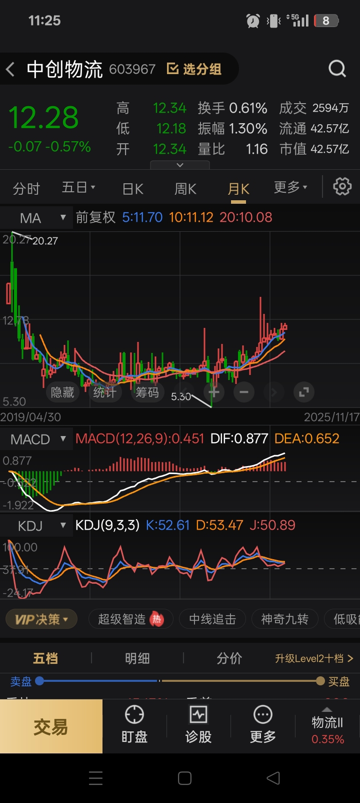360x803 pixels.
Task: Tap the Android recent apps menu icon
Action: pyautogui.click(x=95, y=778)
